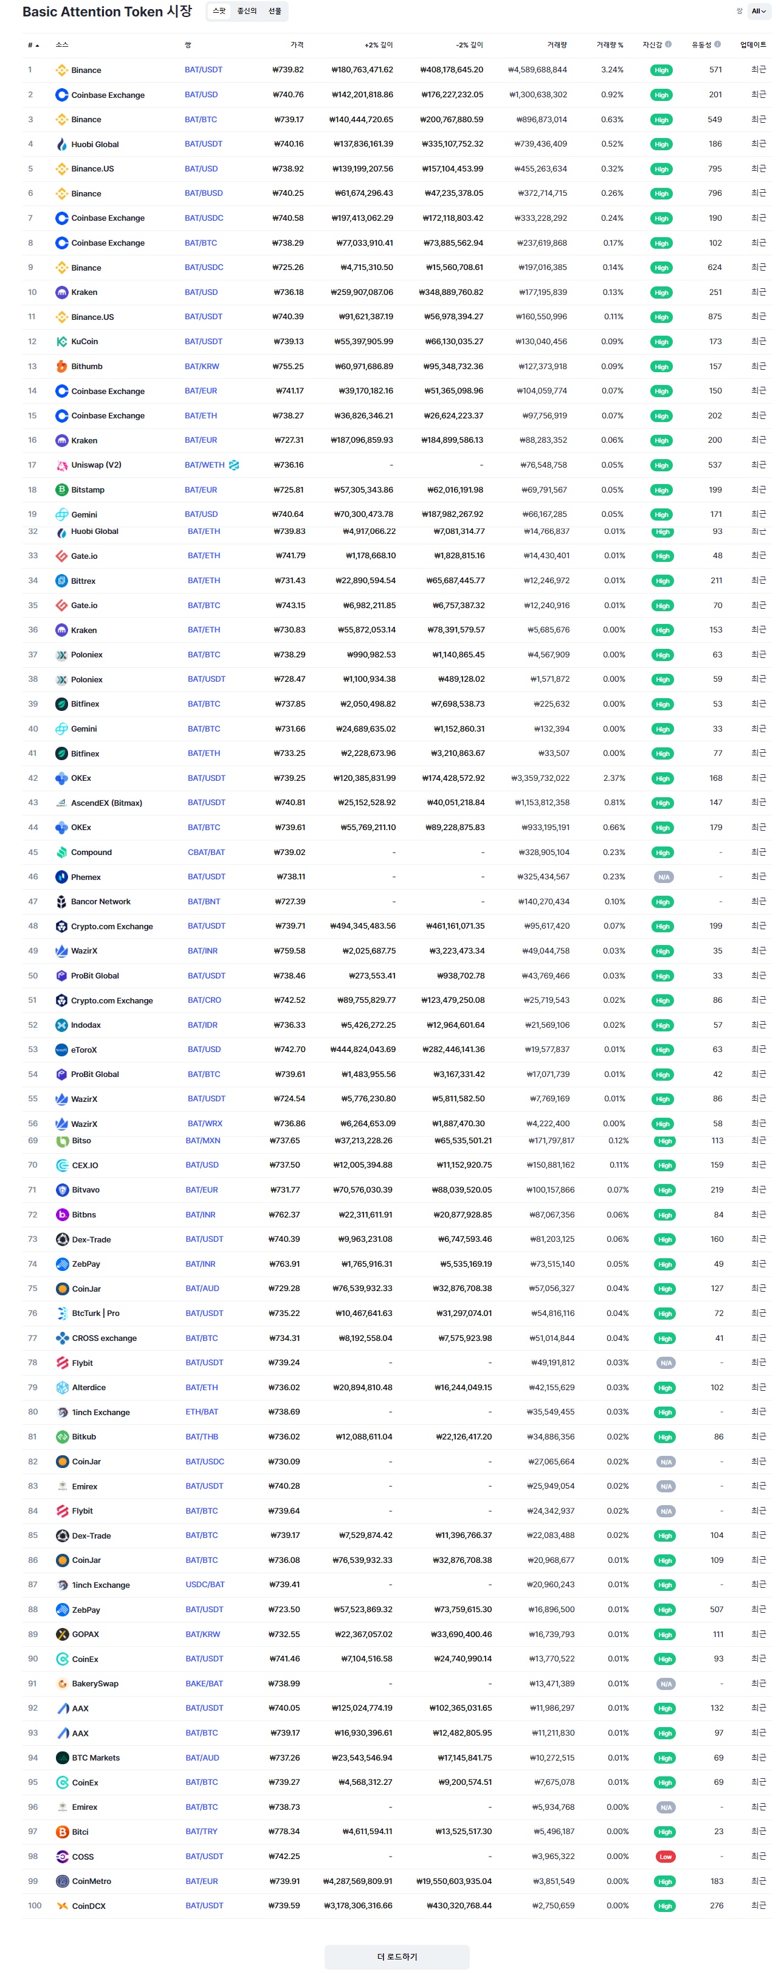
Task: Sort by the 거래량 % column header
Action: pos(610,45)
